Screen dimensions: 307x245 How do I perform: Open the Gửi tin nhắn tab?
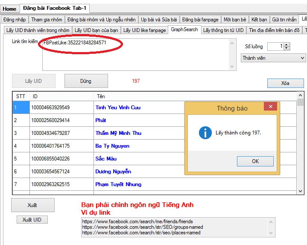(x=284, y=20)
